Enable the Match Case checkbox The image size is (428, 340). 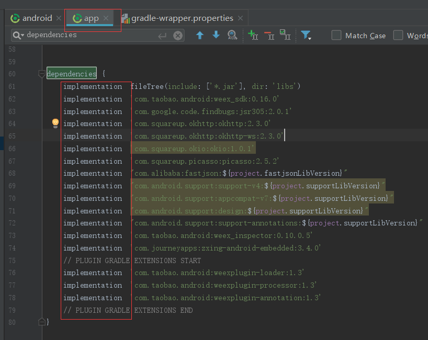(336, 35)
